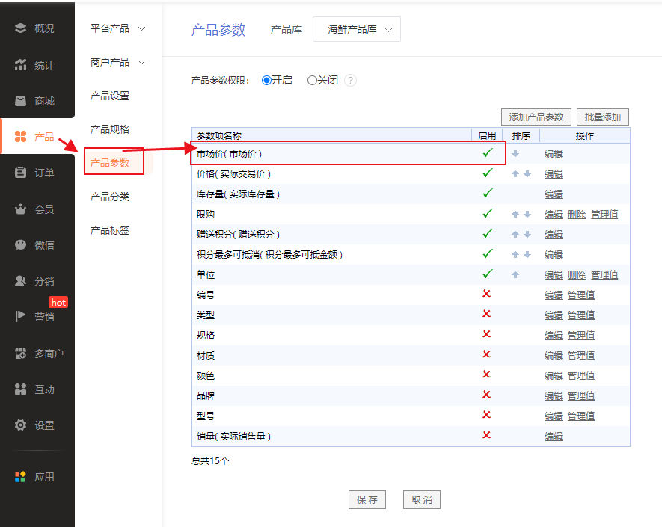Open the 产品分类 menu item
The width and height of the screenshot is (662, 527).
pyautogui.click(x=110, y=197)
